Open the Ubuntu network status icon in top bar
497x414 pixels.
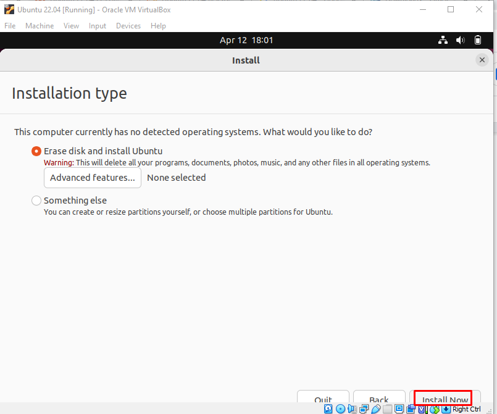click(x=443, y=40)
